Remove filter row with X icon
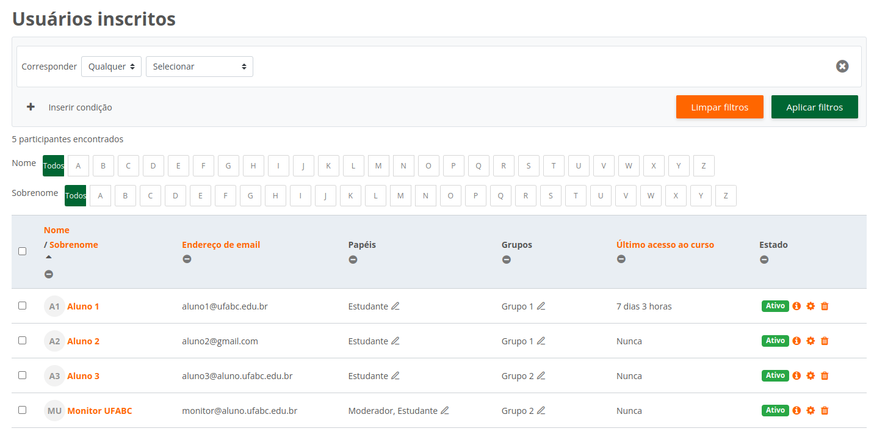Image resolution: width=874 pixels, height=431 pixels. 842,67
